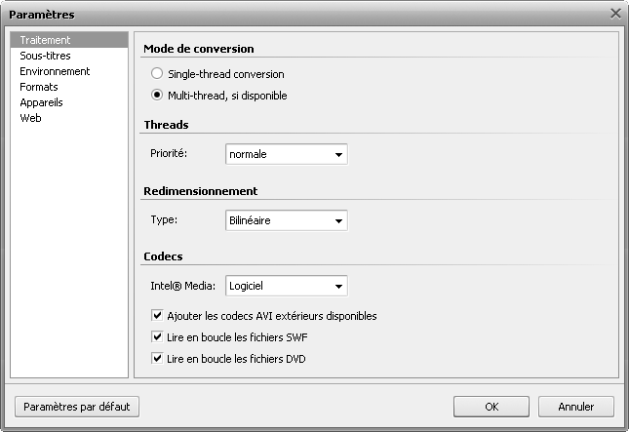Uncheck Ajouter les codecs AVI extérieurs
The width and height of the screenshot is (629, 432).
coord(157,315)
